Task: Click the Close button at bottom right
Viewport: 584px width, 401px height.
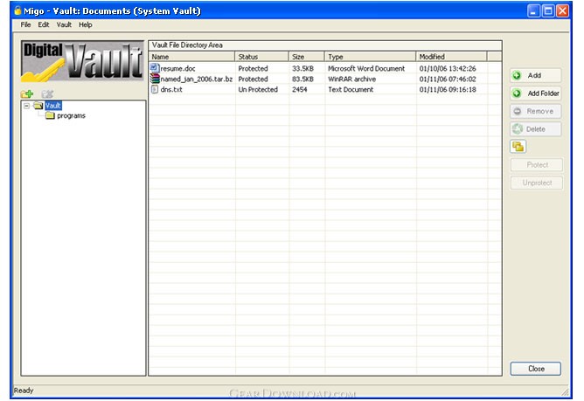Action: [x=536, y=369]
